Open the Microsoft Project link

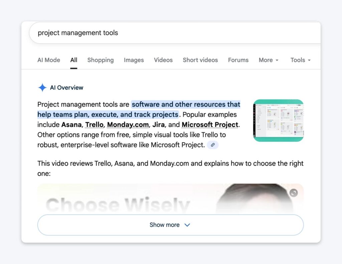pyautogui.click(x=210, y=124)
